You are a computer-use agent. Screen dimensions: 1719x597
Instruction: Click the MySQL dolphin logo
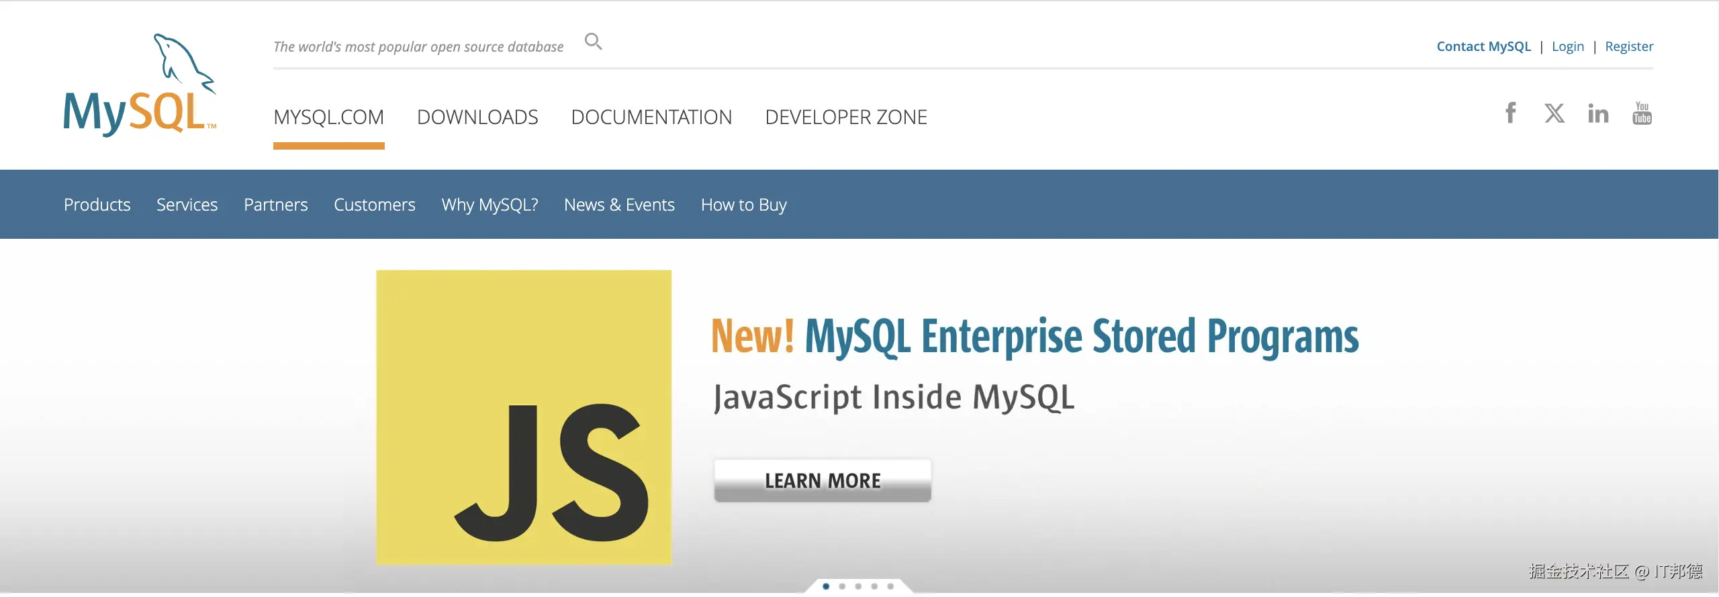pos(140,85)
